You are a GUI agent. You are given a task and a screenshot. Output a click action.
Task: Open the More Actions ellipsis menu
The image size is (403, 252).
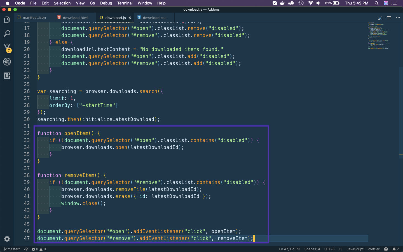tap(398, 18)
